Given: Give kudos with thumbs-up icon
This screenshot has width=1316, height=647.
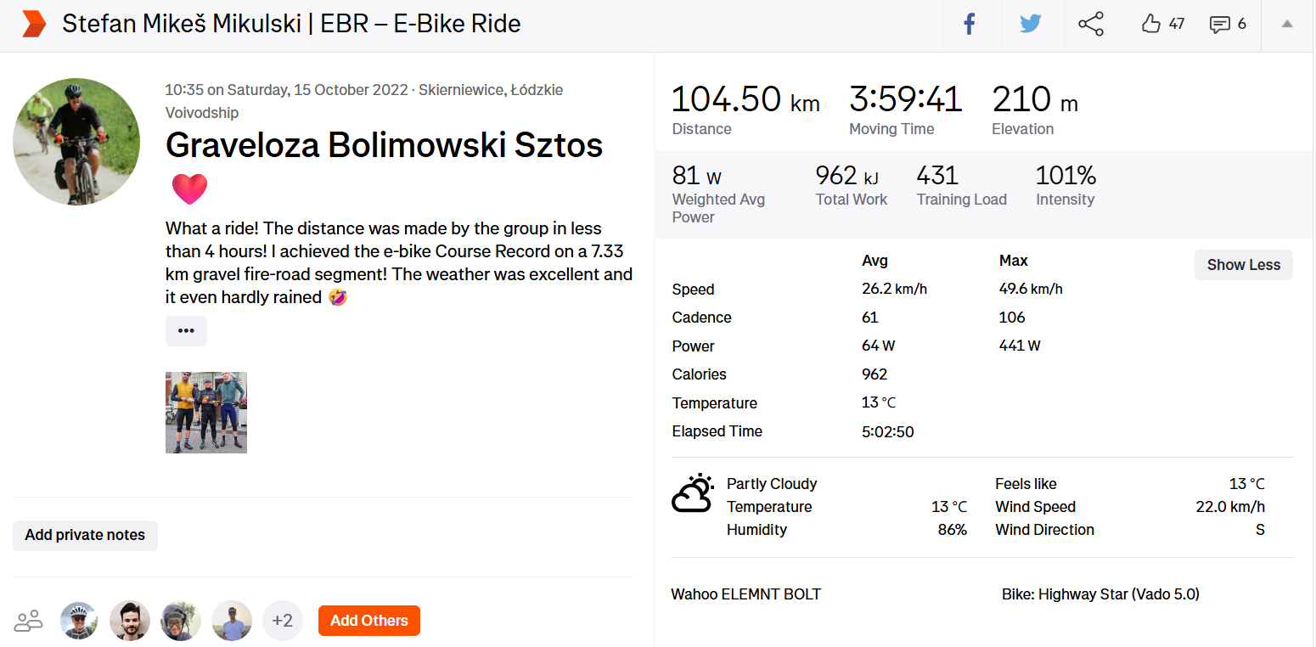Looking at the screenshot, I should coord(1150,25).
